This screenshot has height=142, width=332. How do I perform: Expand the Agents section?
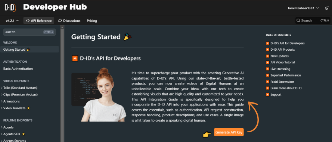click(9, 127)
